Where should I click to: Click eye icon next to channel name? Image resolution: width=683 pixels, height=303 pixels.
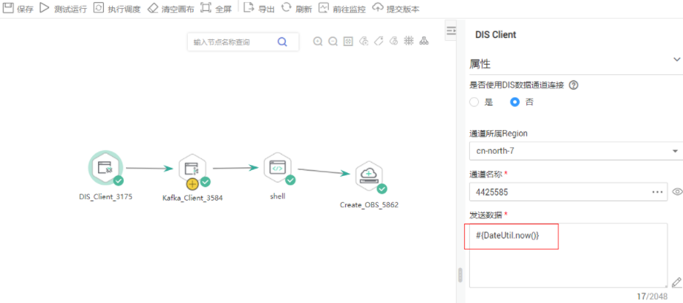point(677,192)
